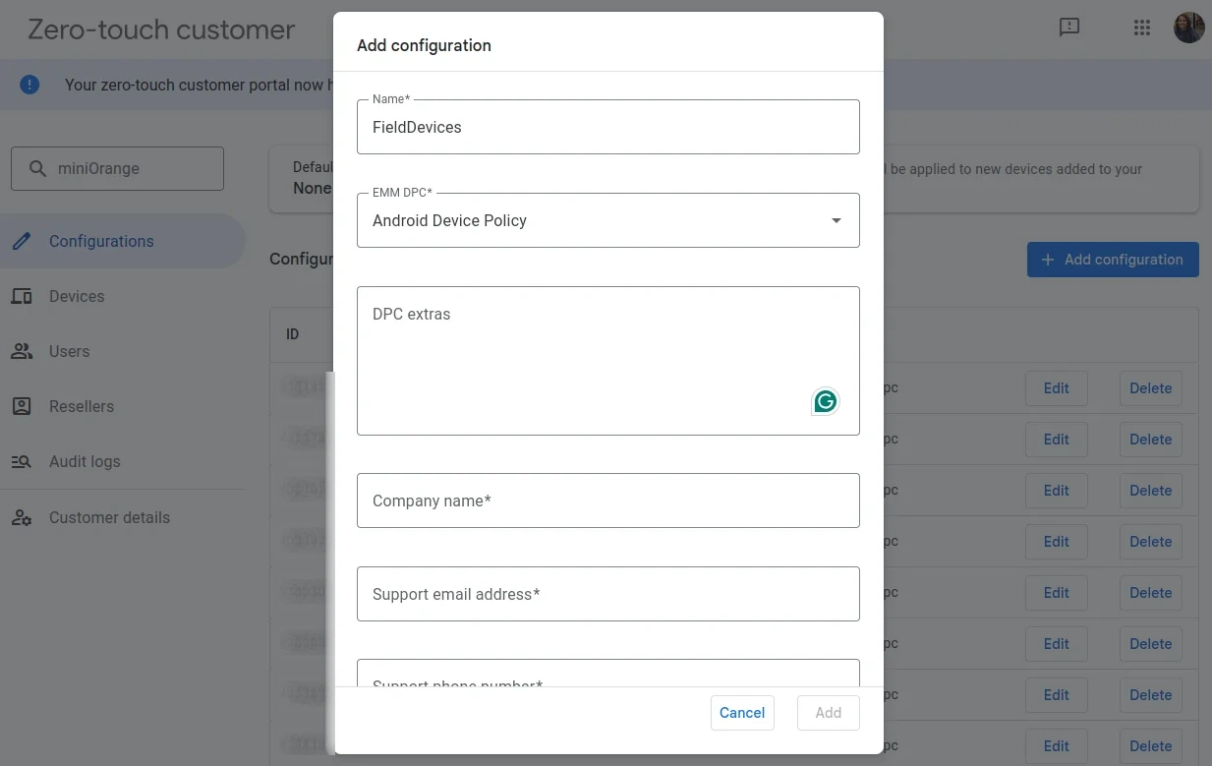
Task: Click the send feedback speech-bubble icon
Action: (1069, 28)
